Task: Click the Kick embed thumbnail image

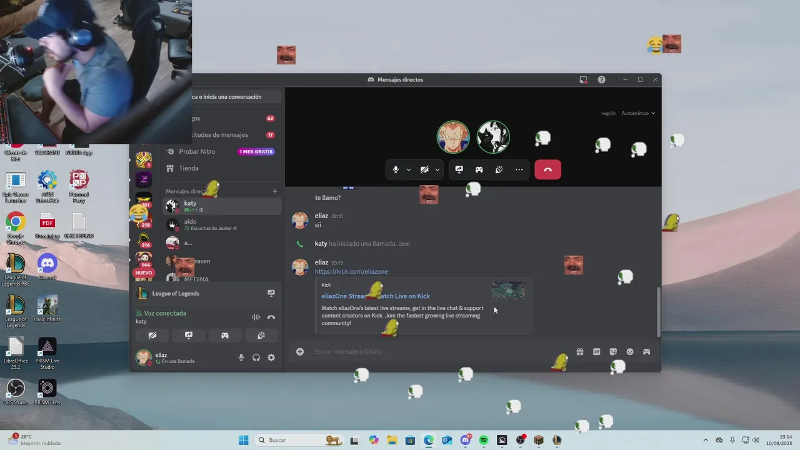Action: (x=508, y=291)
